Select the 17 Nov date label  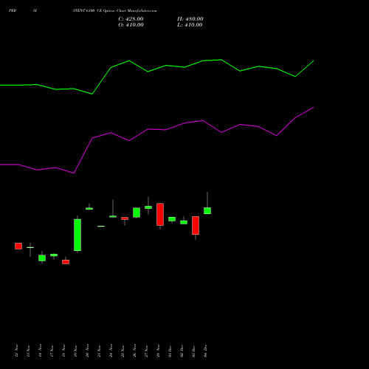52,351
